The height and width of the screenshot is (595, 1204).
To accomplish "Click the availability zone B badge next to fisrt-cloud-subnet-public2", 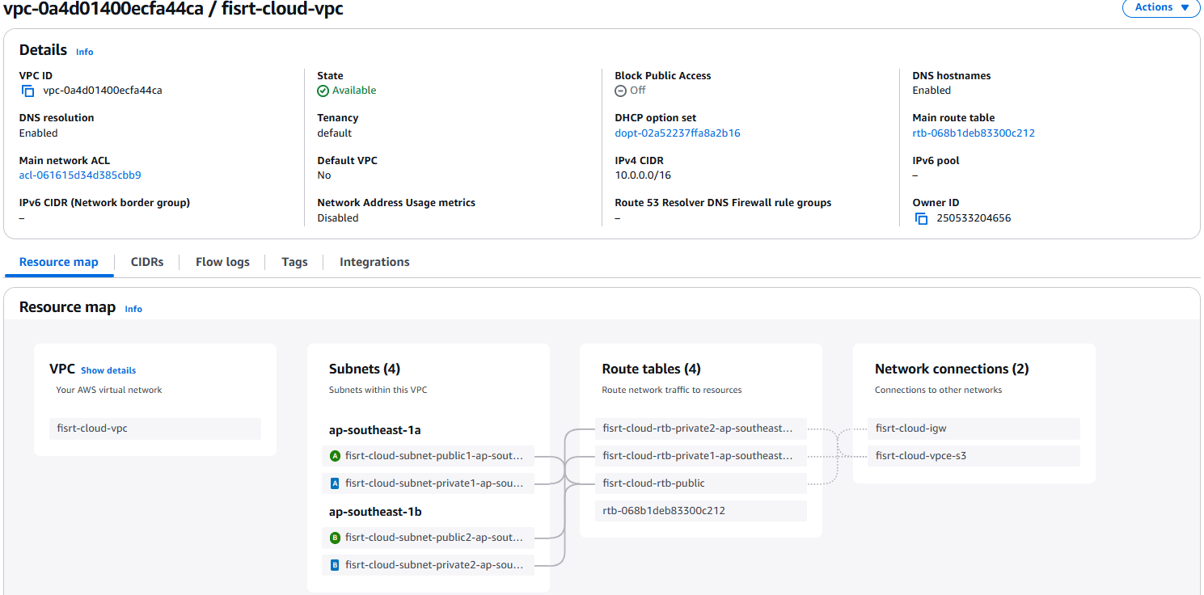I will tap(335, 537).
